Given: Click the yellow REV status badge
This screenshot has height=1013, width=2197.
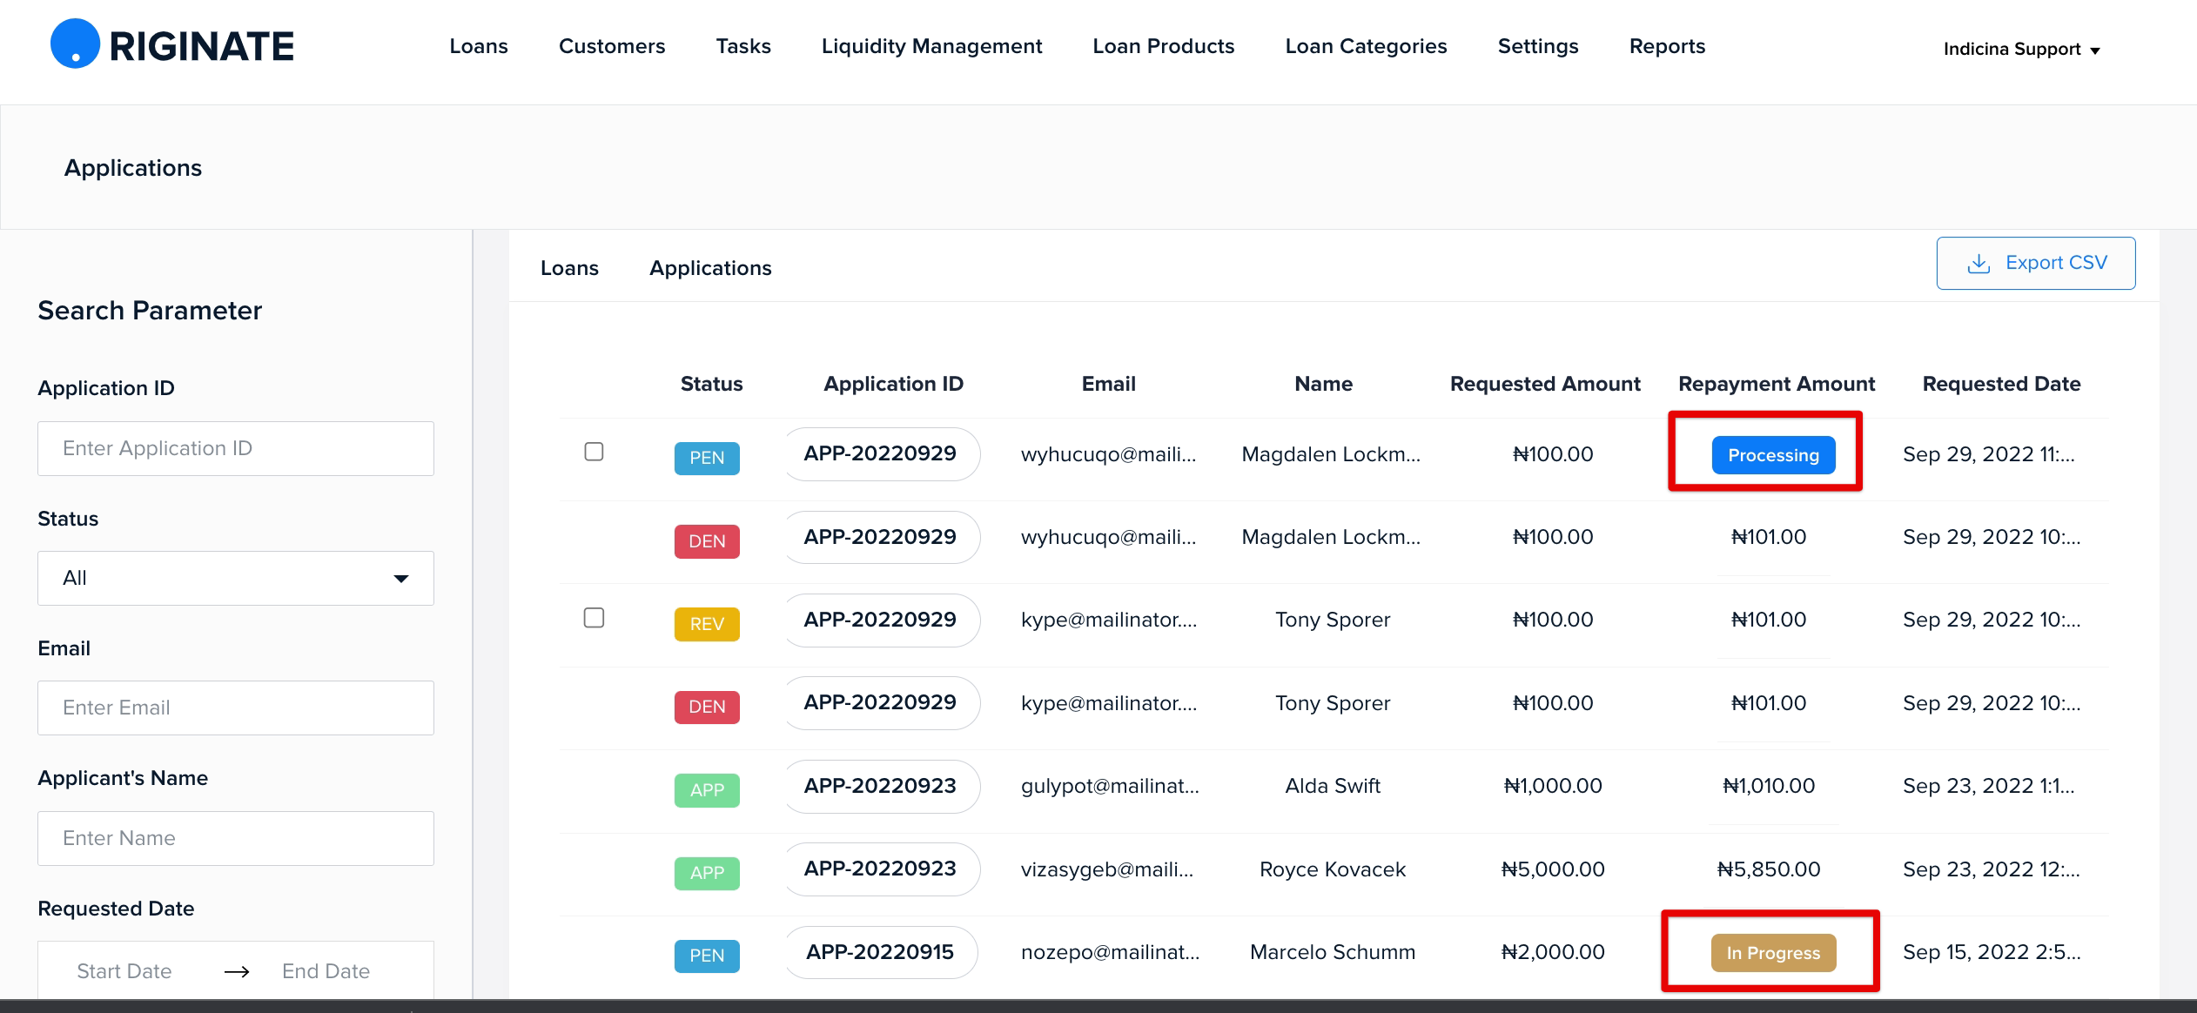Looking at the screenshot, I should [x=707, y=624].
